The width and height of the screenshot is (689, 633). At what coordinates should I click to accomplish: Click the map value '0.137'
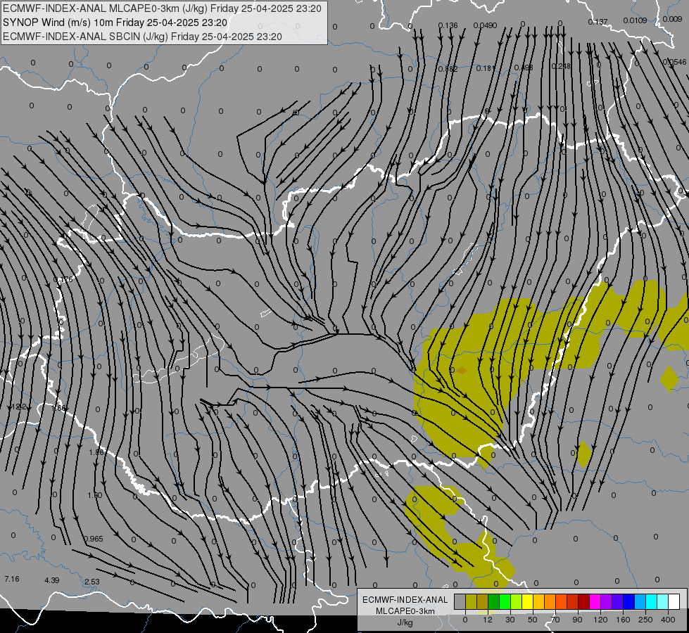598,22
